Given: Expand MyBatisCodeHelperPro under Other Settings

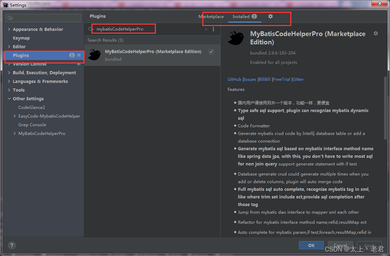Looking at the screenshot, I should tap(15, 134).
